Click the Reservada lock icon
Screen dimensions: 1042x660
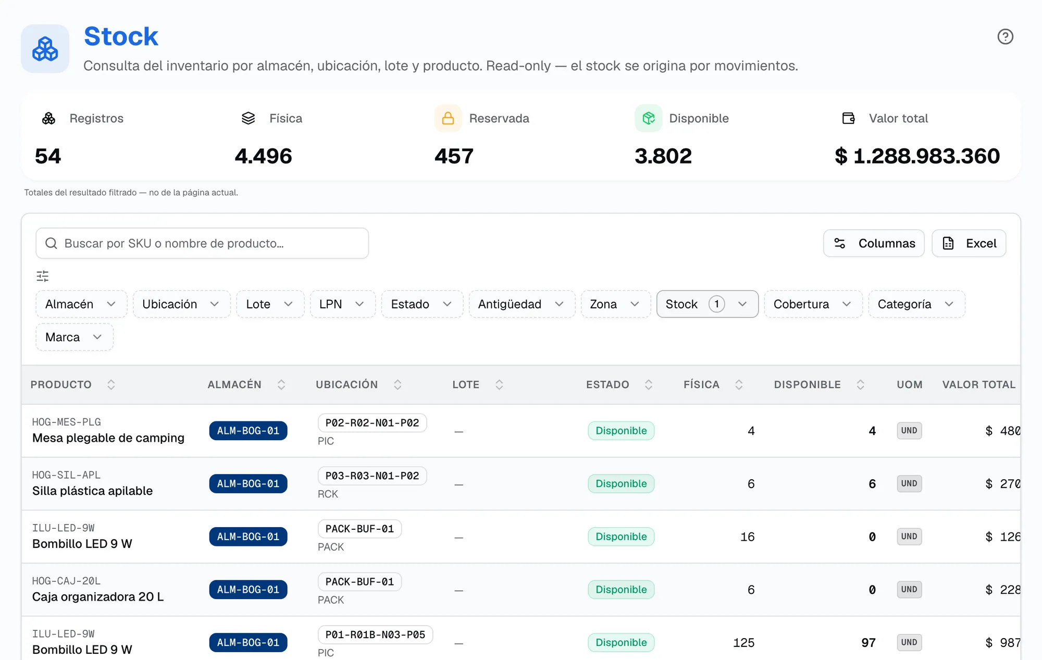(x=448, y=118)
